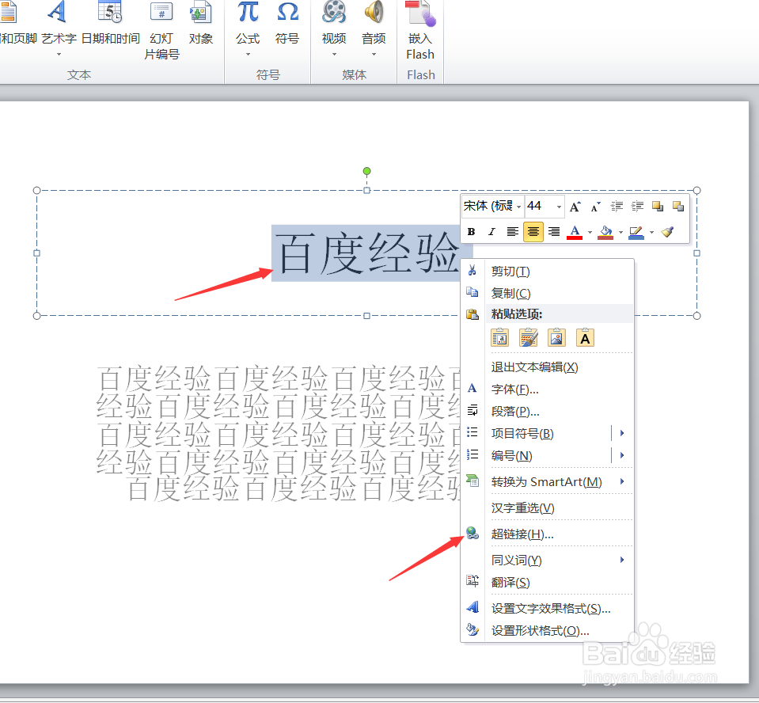Align text right in mini toolbar

[554, 232]
